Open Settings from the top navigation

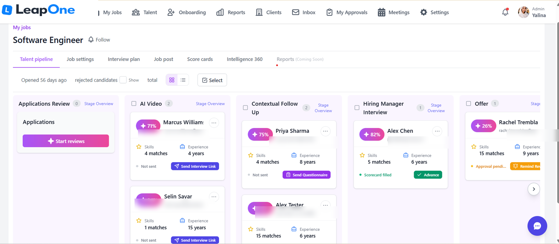click(434, 12)
